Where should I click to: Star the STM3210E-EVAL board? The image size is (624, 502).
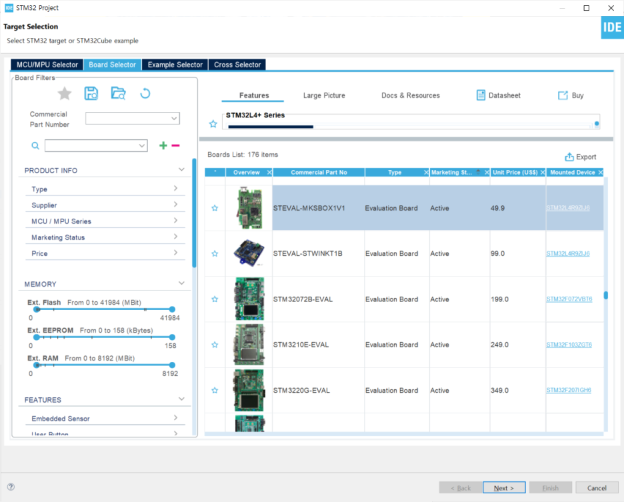pos(215,345)
